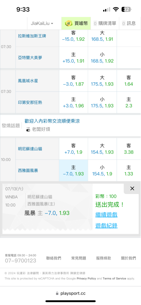141x305 pixels.
Task: Select 西雅圖風暴 home spread −7.0, 1.93
Action: pyautogui.click(x=74, y=170)
